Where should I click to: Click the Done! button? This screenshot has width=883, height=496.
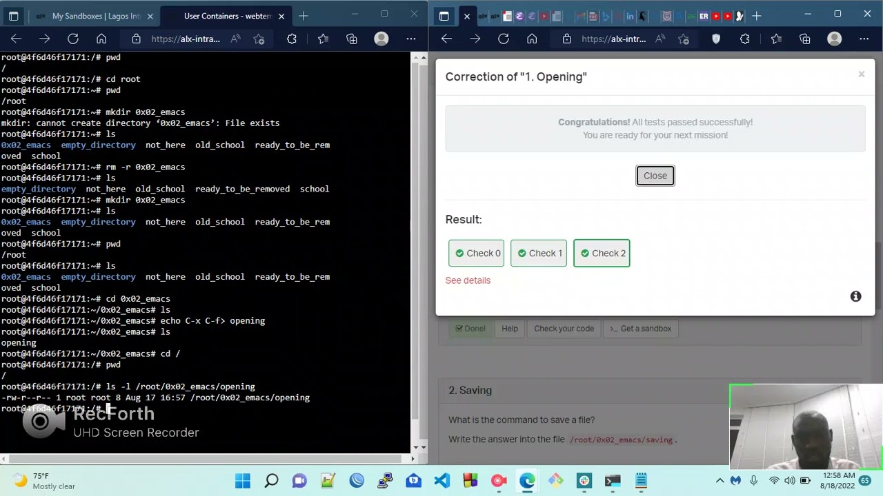click(x=470, y=329)
